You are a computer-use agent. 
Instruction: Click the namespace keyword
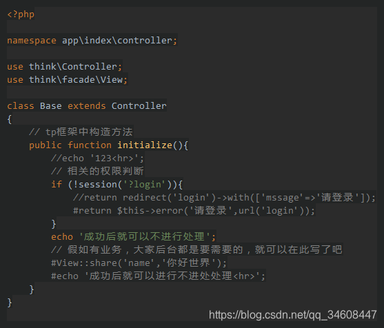point(32,41)
